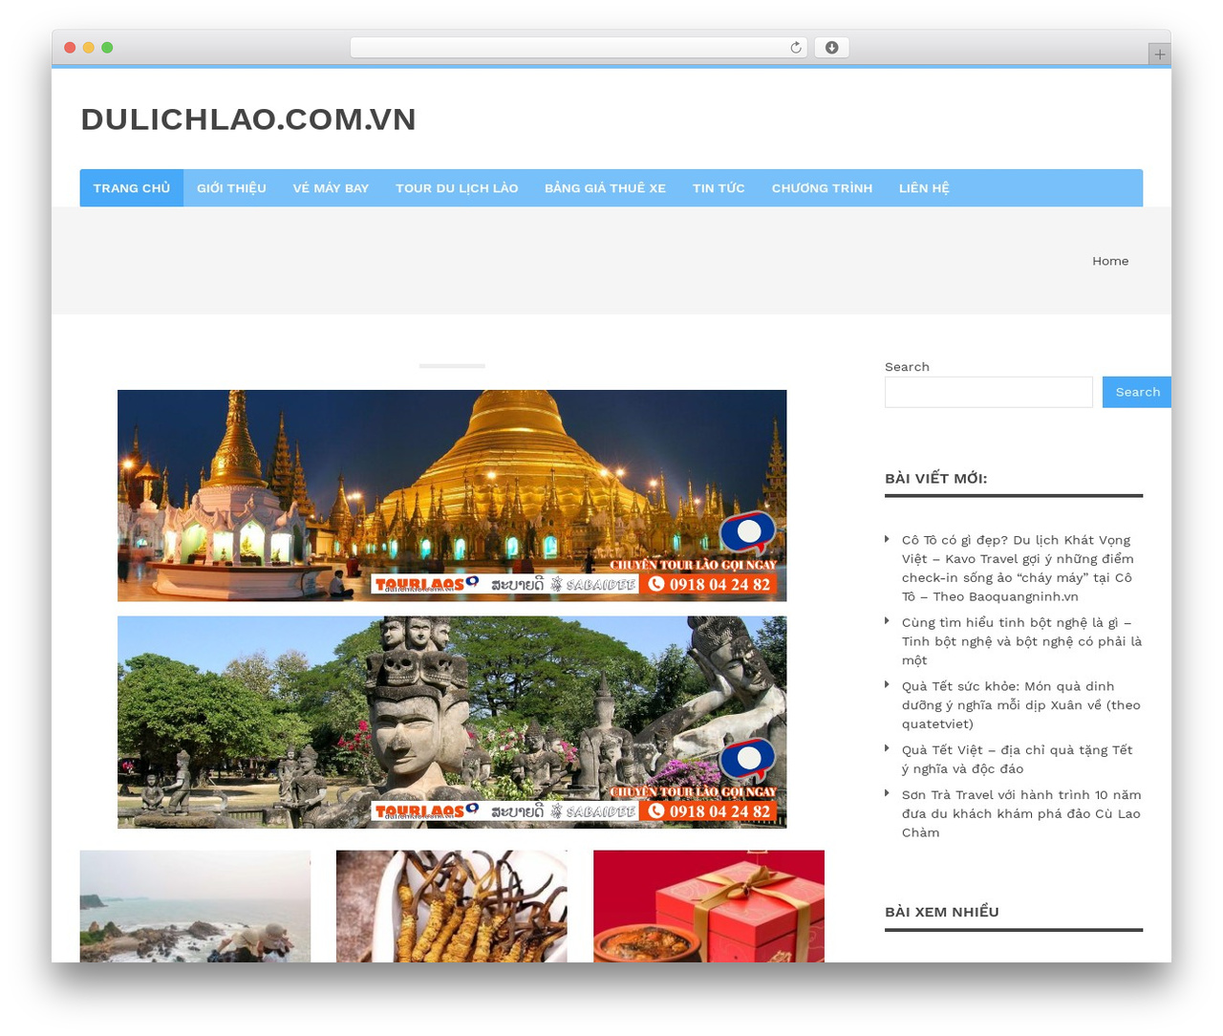Image resolution: width=1223 pixels, height=1036 pixels.
Task: Go to VÉ MÁY BAY page
Action: pyautogui.click(x=331, y=188)
